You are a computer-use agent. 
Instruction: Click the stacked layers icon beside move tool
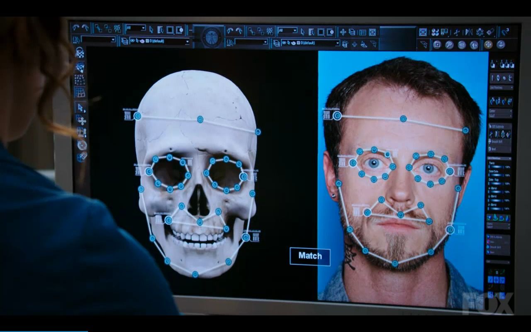click(352, 32)
